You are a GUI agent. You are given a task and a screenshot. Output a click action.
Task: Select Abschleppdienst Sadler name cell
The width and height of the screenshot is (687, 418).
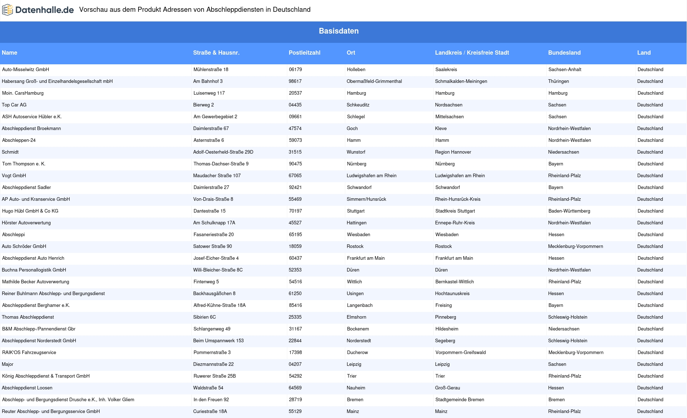26,188
